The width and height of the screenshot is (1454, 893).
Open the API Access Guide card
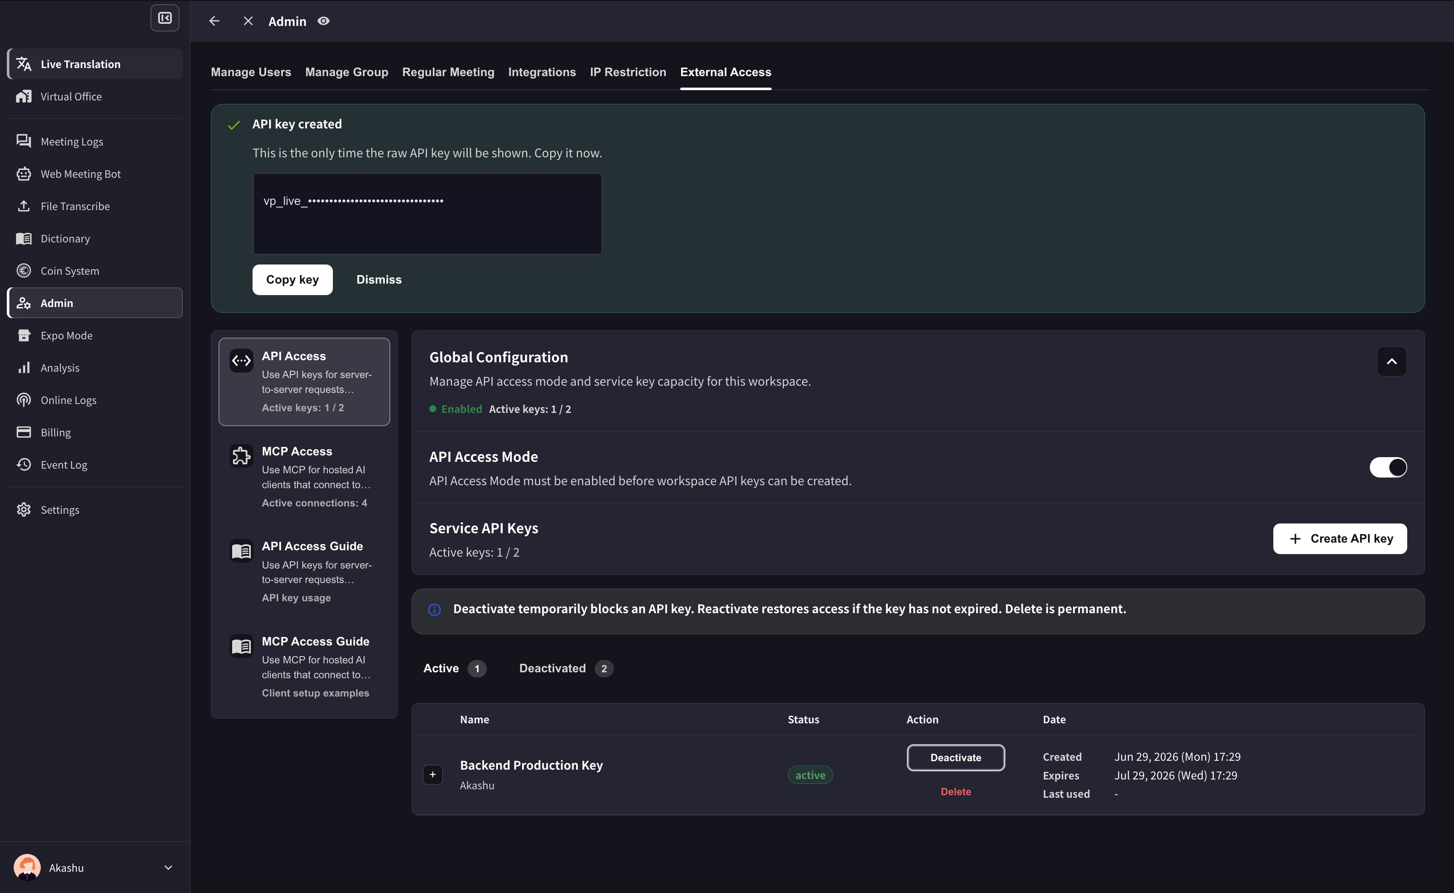click(304, 572)
